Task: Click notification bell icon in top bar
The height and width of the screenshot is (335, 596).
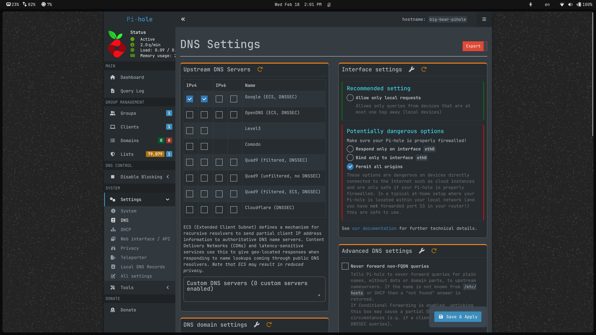Action: click(329, 5)
